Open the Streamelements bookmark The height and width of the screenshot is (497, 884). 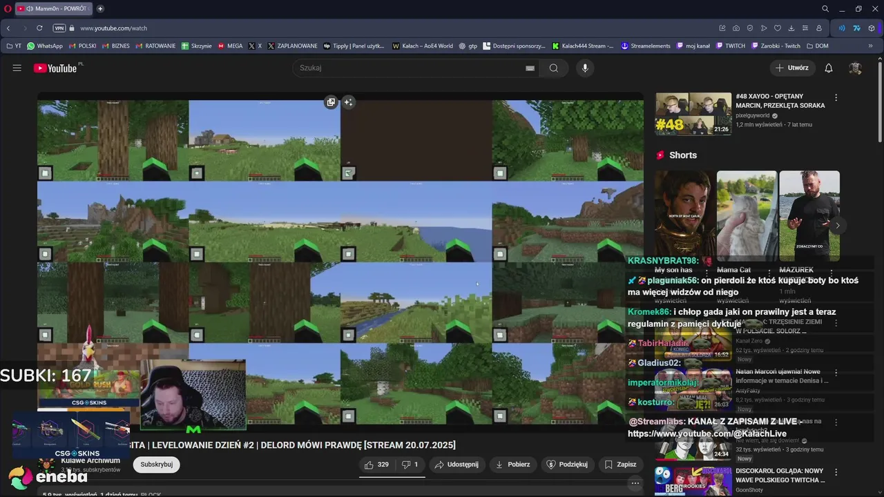pyautogui.click(x=646, y=46)
